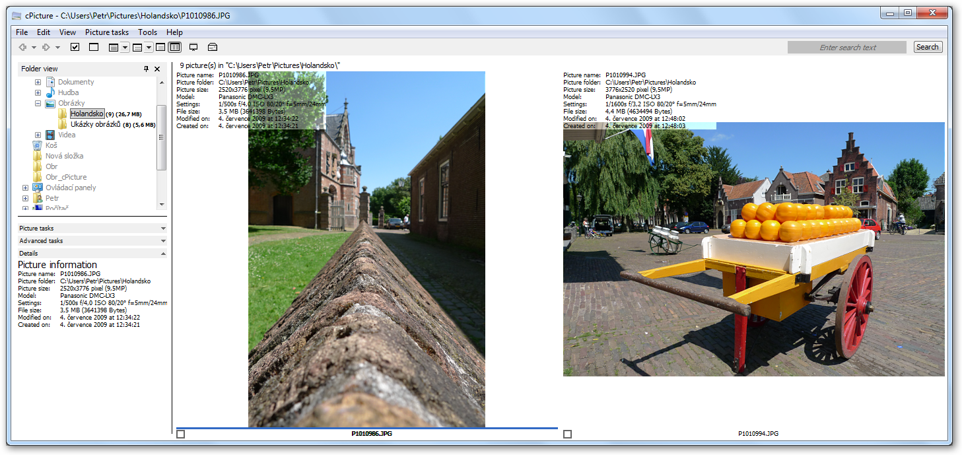This screenshot has height=455, width=962.
Task: Tick the checkbox for P1010994.JPG
Action: (567, 434)
